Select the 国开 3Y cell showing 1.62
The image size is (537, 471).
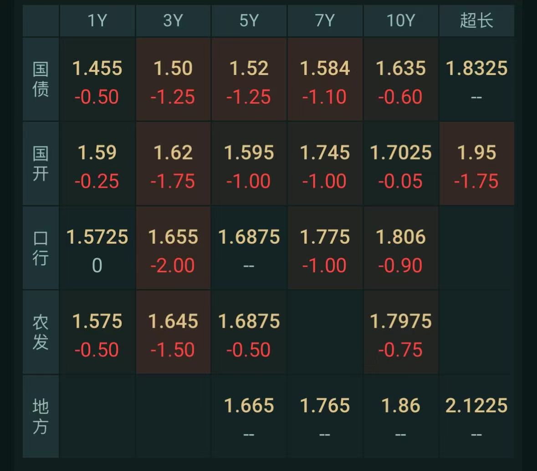[x=173, y=164]
